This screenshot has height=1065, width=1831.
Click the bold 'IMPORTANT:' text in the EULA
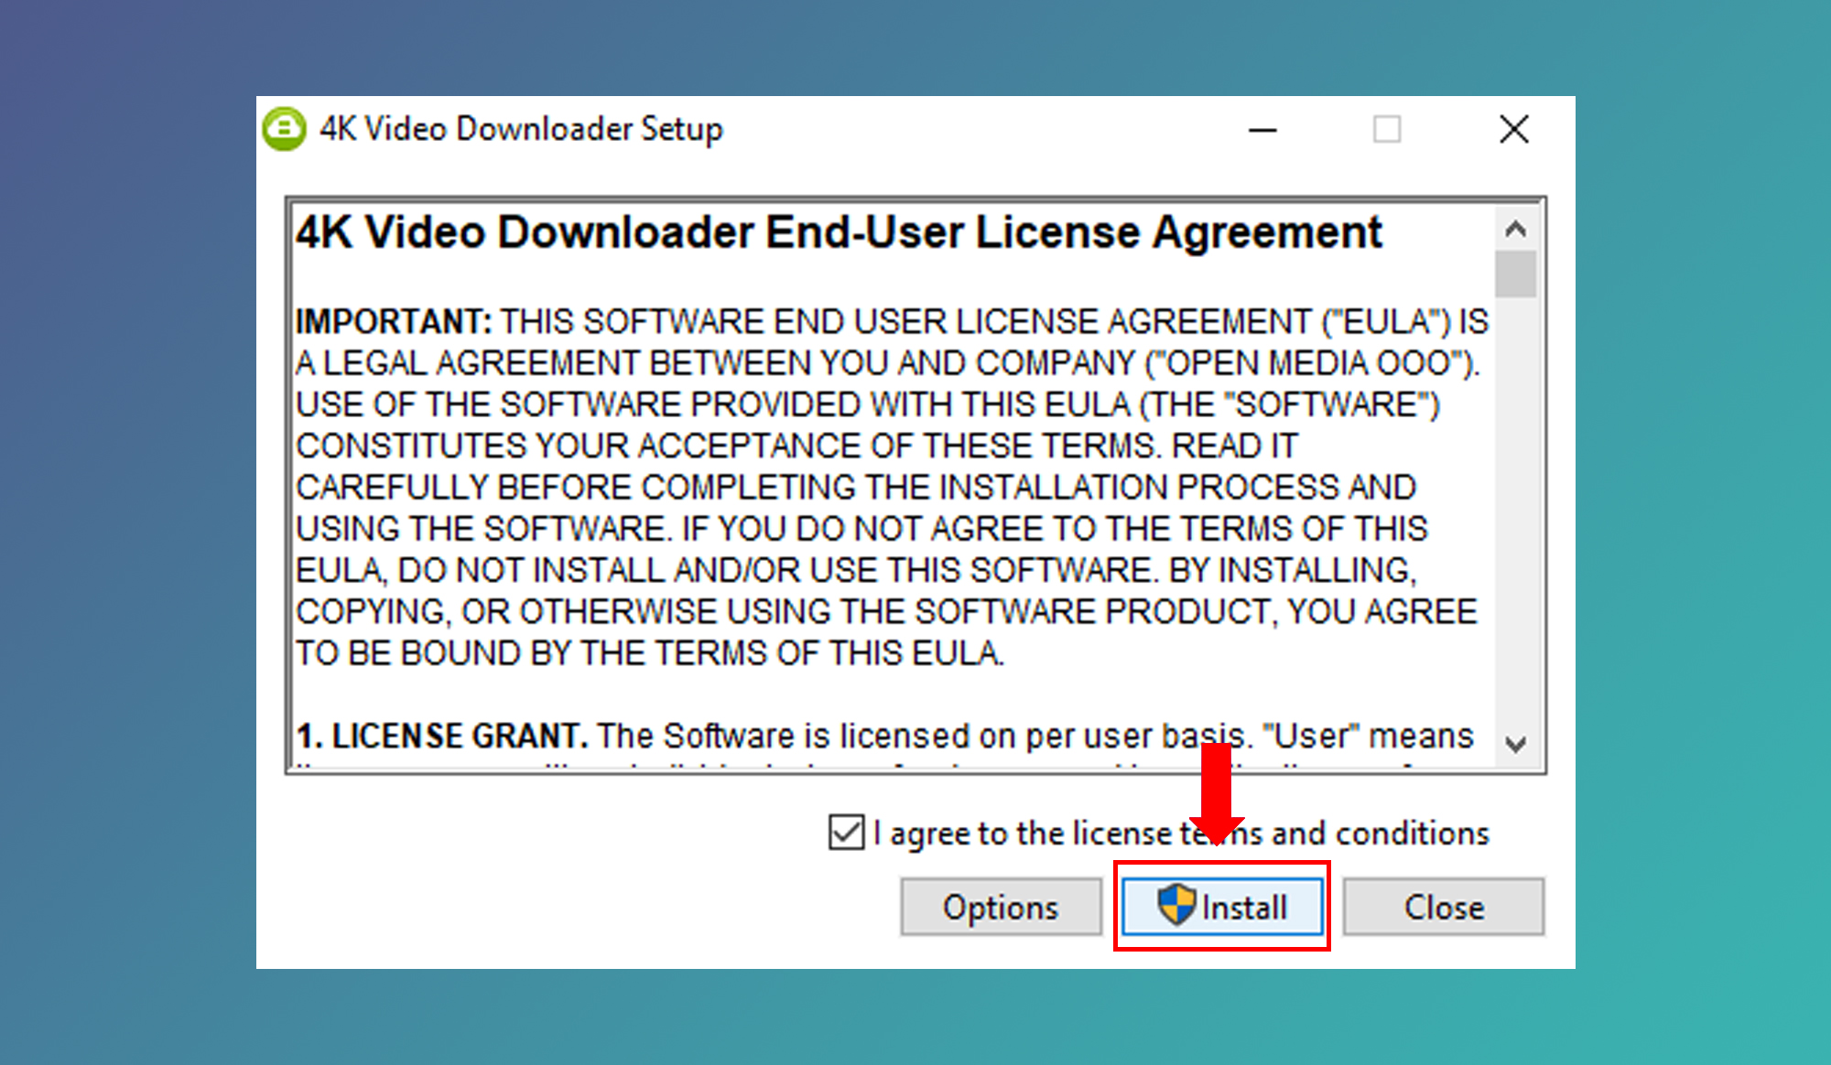(x=394, y=322)
